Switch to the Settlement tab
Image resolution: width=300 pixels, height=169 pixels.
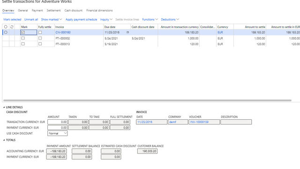tap(53, 10)
